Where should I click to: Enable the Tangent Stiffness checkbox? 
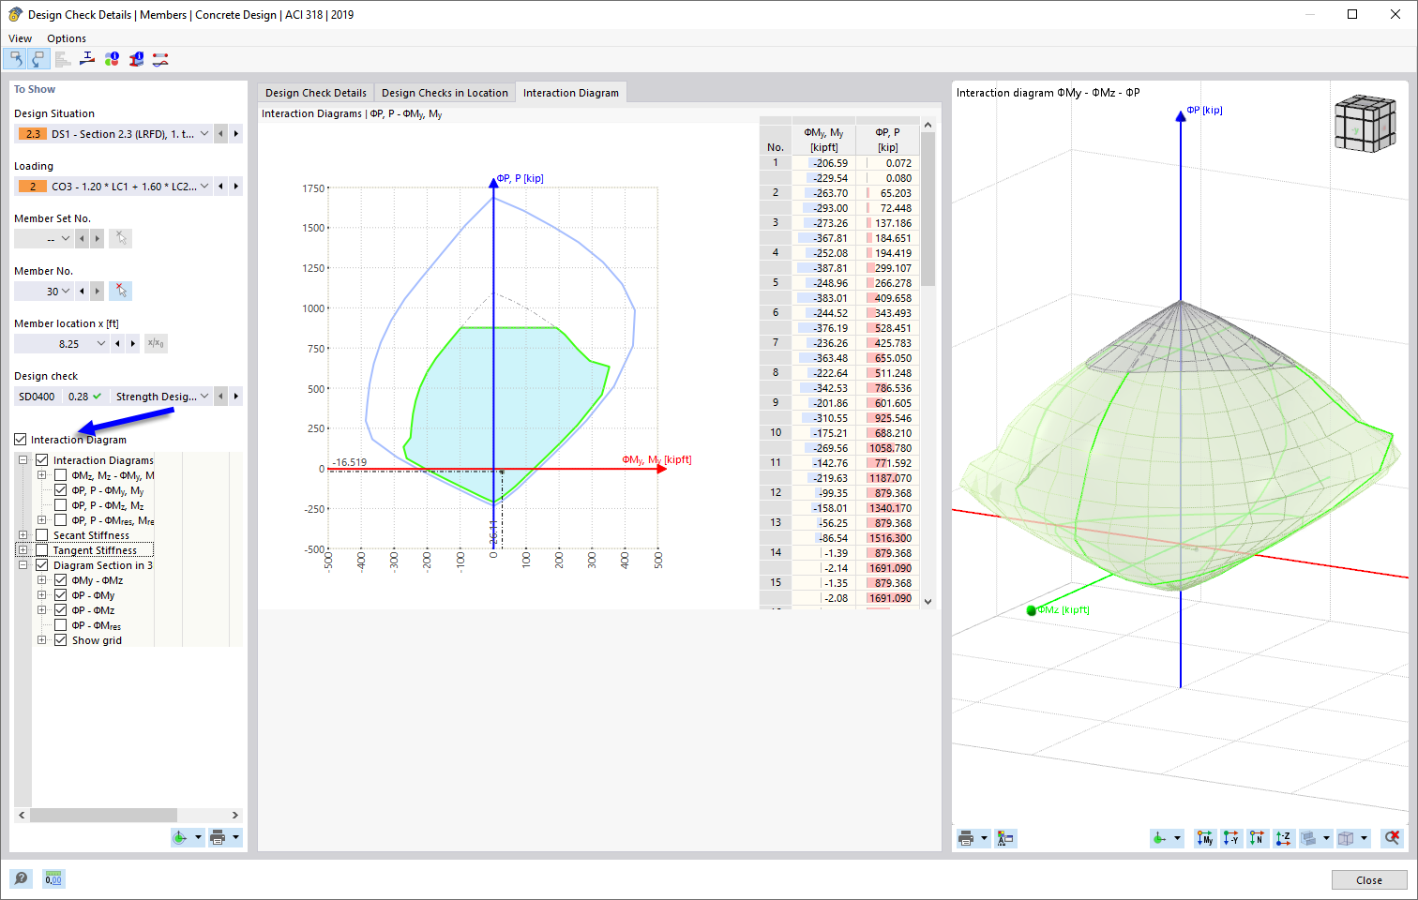[42, 549]
